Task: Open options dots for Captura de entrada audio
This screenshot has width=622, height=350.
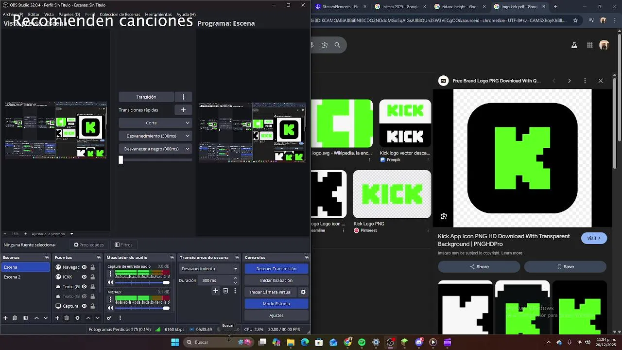Action: click(x=110, y=274)
